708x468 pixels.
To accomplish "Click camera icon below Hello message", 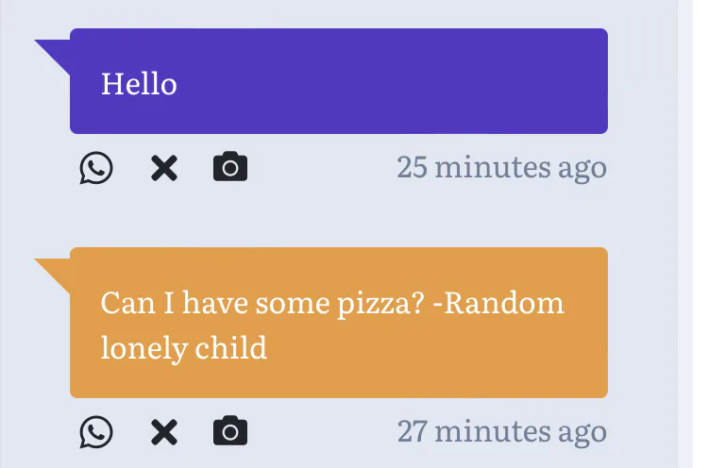I will 230,169.
